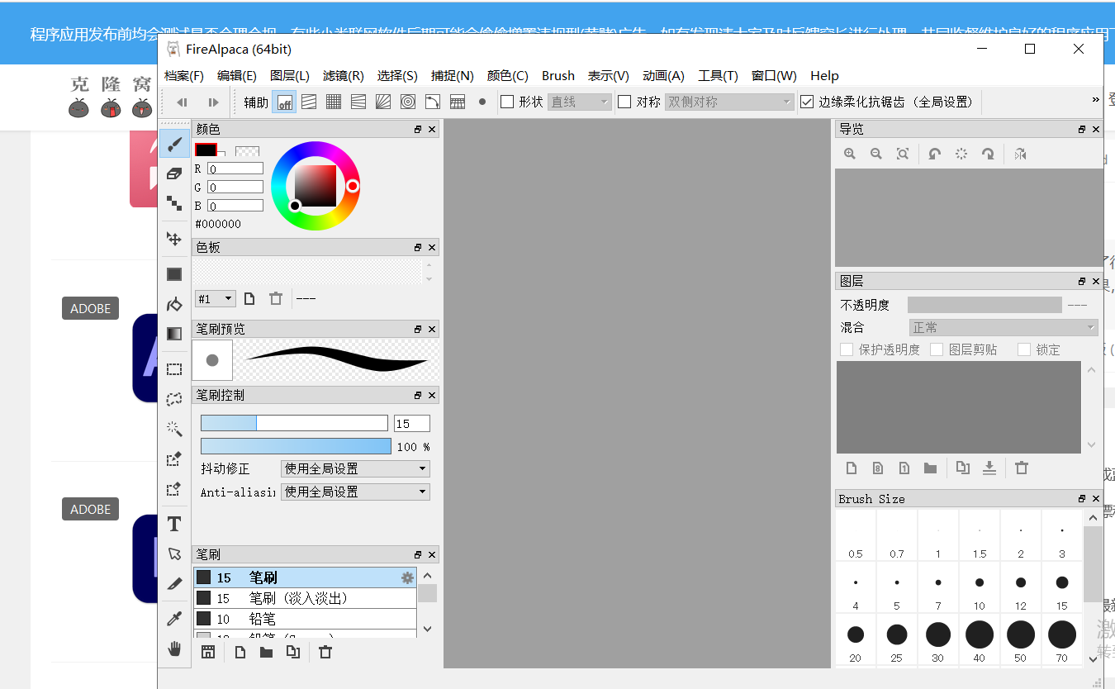Open the 抖动修正 dropdown
1115x689 pixels.
tap(355, 468)
